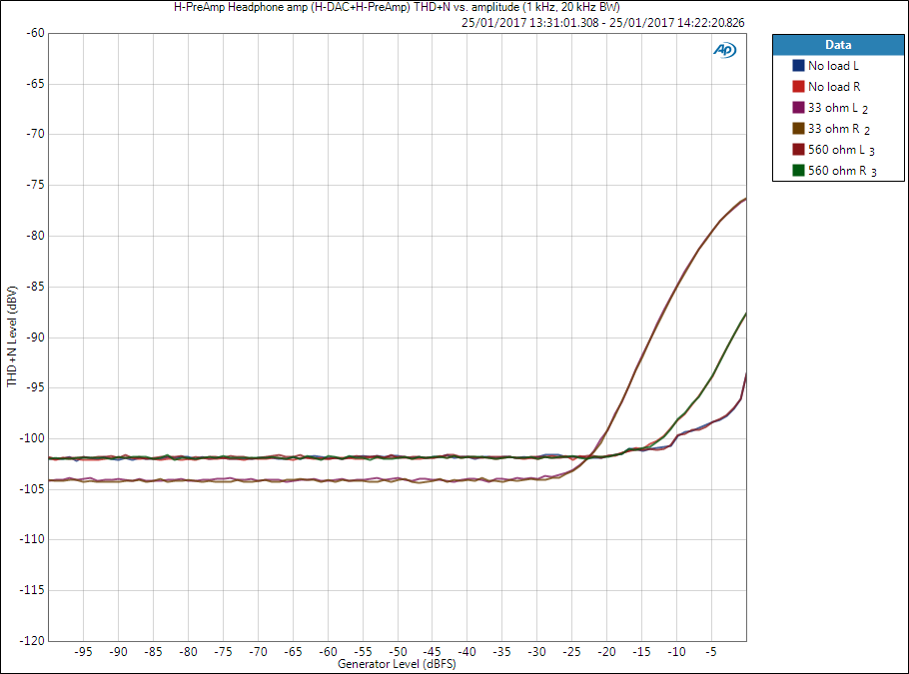Click the No load R red color swatch

tap(798, 86)
